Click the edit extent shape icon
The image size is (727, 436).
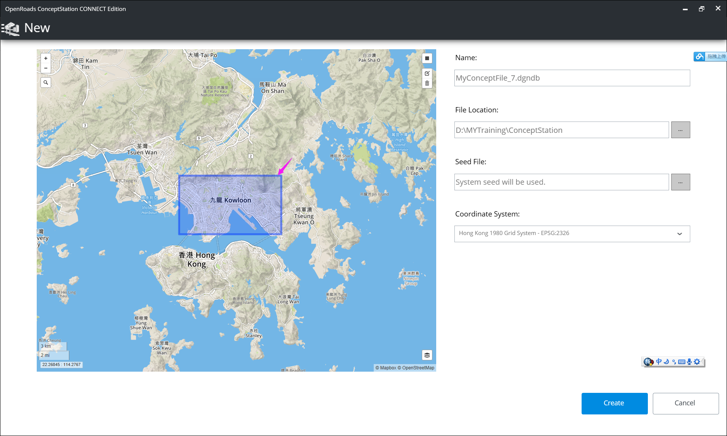pos(427,73)
